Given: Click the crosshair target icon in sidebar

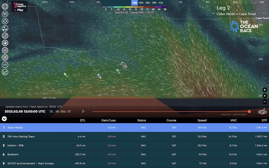Looking at the screenshot, I should click(x=5, y=21).
